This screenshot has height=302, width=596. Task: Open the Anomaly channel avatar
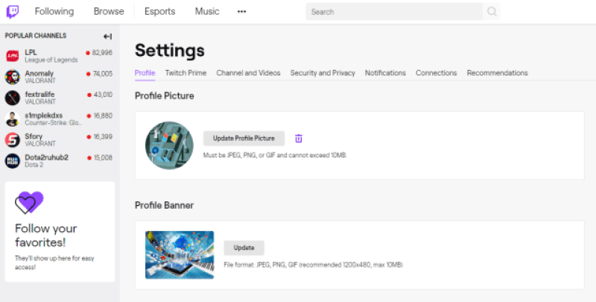(13, 77)
